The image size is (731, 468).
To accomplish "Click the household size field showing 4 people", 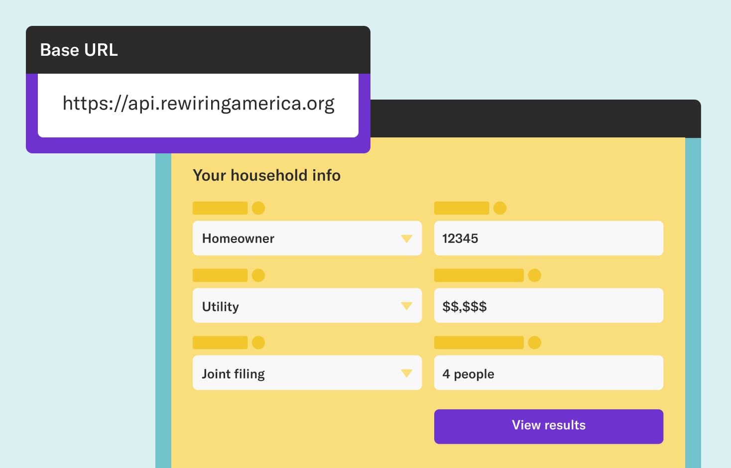I will coord(549,372).
